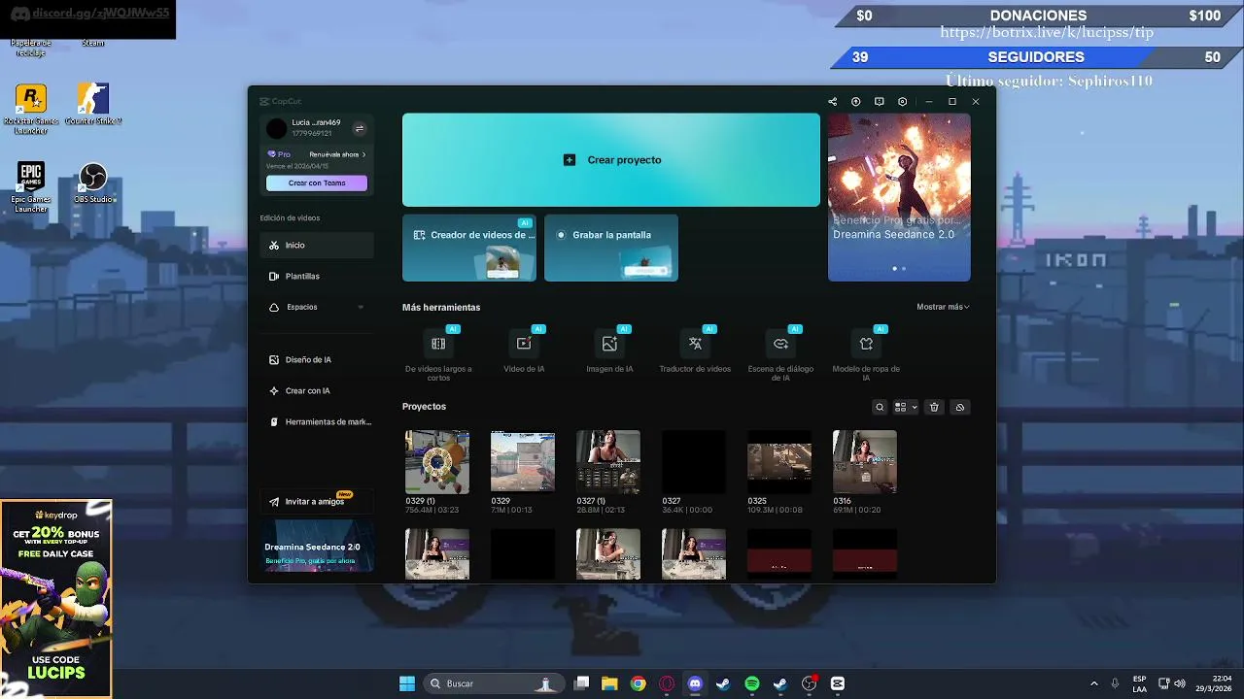The image size is (1244, 699).
Task: Click the search projects magnifier icon
Action: point(880,408)
